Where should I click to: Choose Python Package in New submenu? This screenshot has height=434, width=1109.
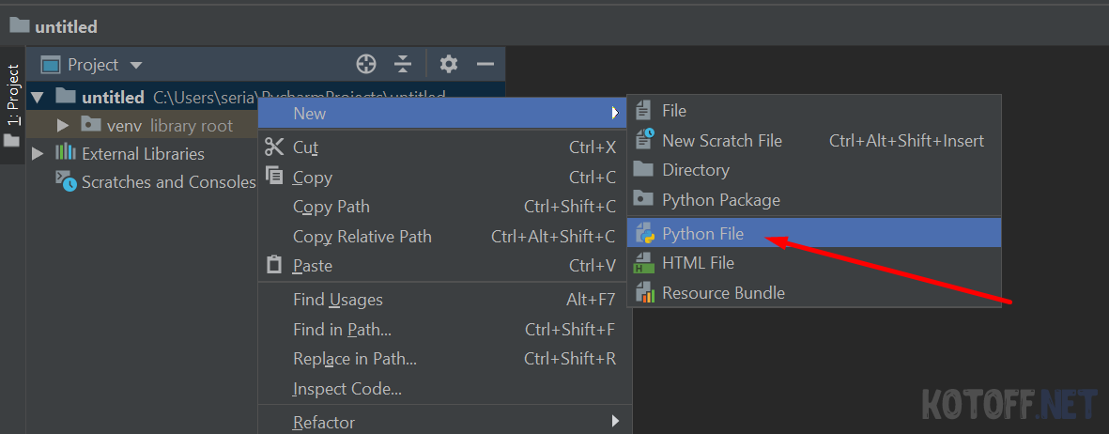(x=720, y=200)
